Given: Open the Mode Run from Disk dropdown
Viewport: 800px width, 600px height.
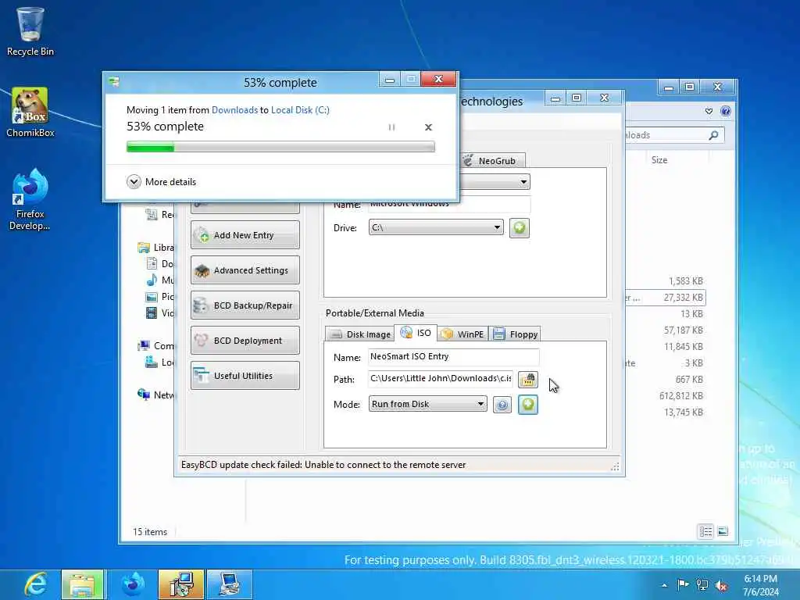Looking at the screenshot, I should click(x=428, y=404).
